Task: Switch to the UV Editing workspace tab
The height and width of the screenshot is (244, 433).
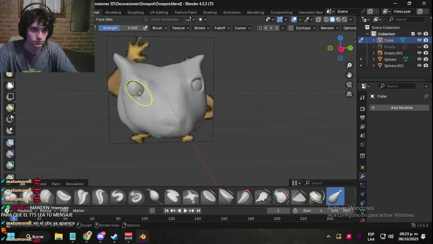Action: (159, 12)
